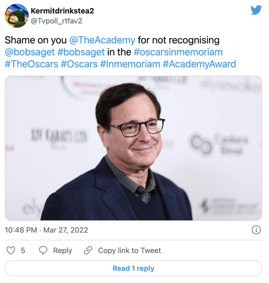Open the @TheAcademy mention
The height and width of the screenshot is (283, 269).
click(x=102, y=40)
